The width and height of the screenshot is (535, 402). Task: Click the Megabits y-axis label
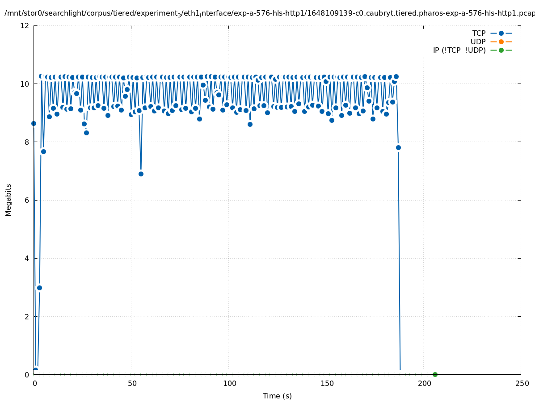tap(8, 200)
